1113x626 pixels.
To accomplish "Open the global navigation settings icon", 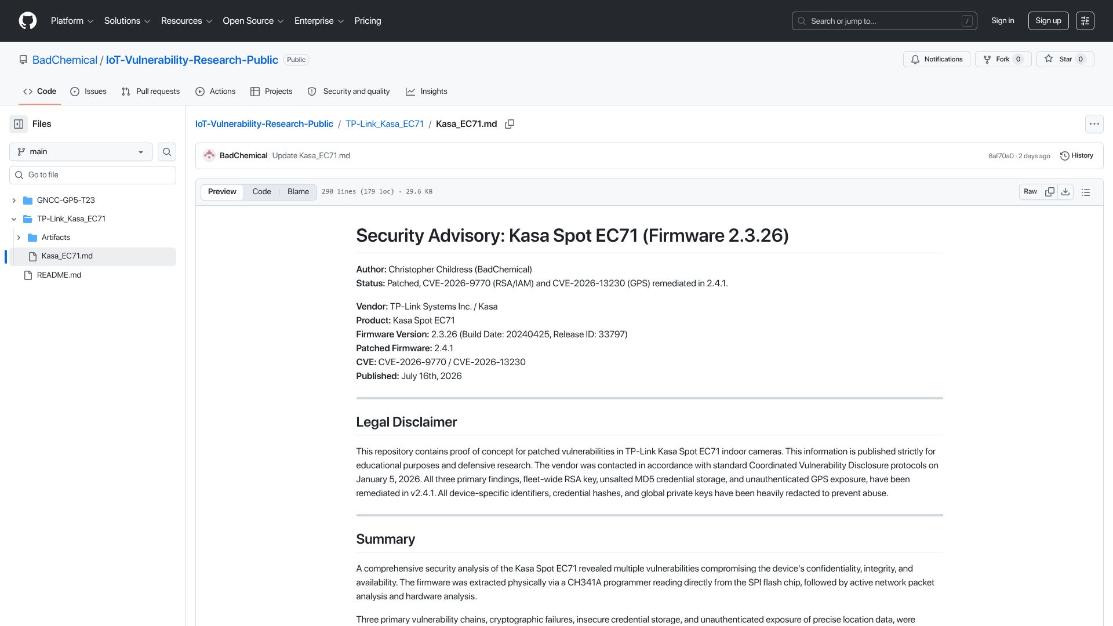I will pos(1085,21).
